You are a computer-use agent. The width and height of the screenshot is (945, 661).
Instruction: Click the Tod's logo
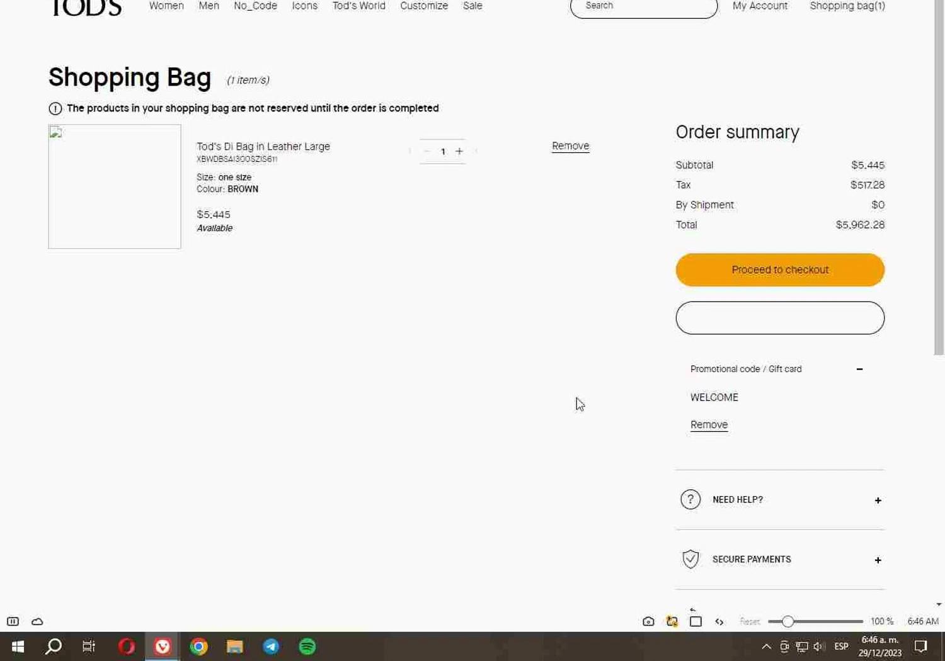[86, 8]
